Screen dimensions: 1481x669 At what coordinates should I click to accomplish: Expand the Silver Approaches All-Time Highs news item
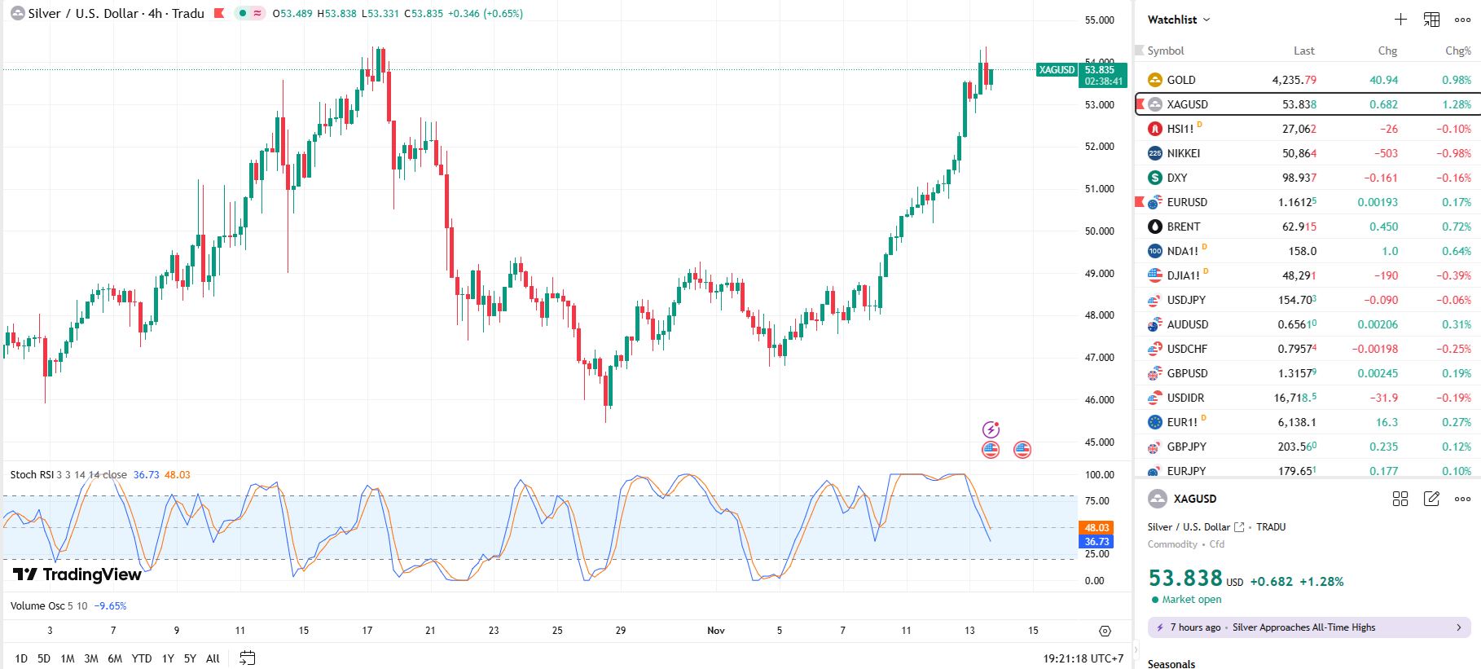pyautogui.click(x=1309, y=627)
